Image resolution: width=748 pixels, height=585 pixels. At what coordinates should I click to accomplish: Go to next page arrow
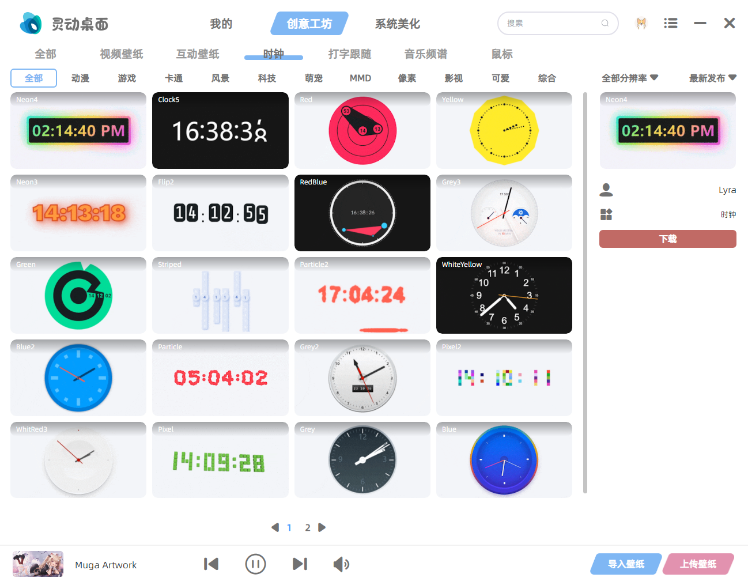pos(322,527)
